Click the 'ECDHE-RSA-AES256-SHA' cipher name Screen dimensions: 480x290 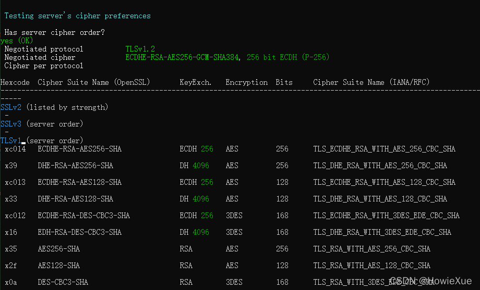pos(80,149)
